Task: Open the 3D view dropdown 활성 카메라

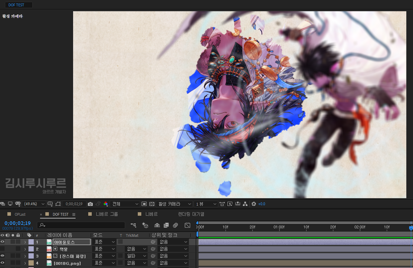Action: pos(174,204)
